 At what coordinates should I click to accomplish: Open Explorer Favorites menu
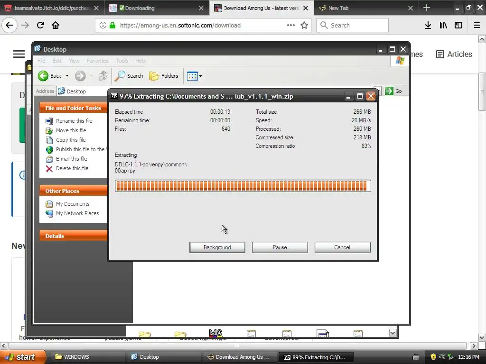coord(98,61)
